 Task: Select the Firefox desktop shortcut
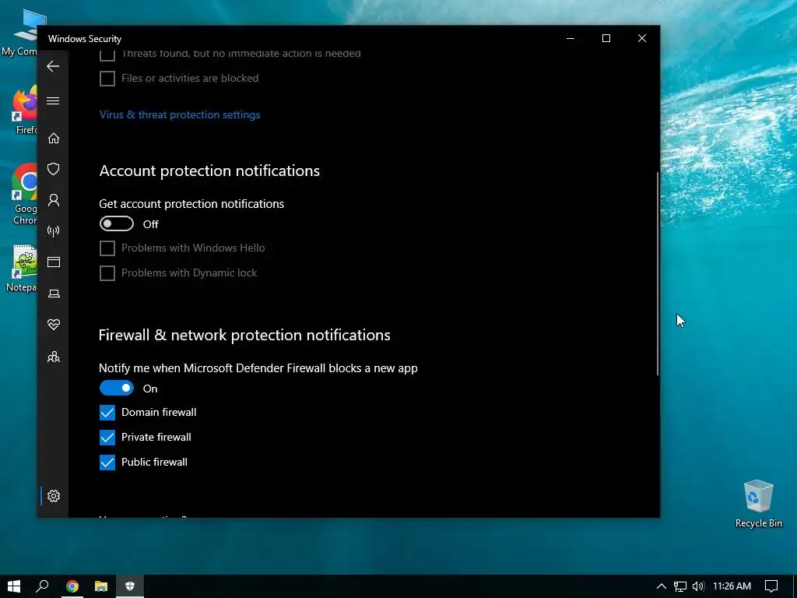24,110
